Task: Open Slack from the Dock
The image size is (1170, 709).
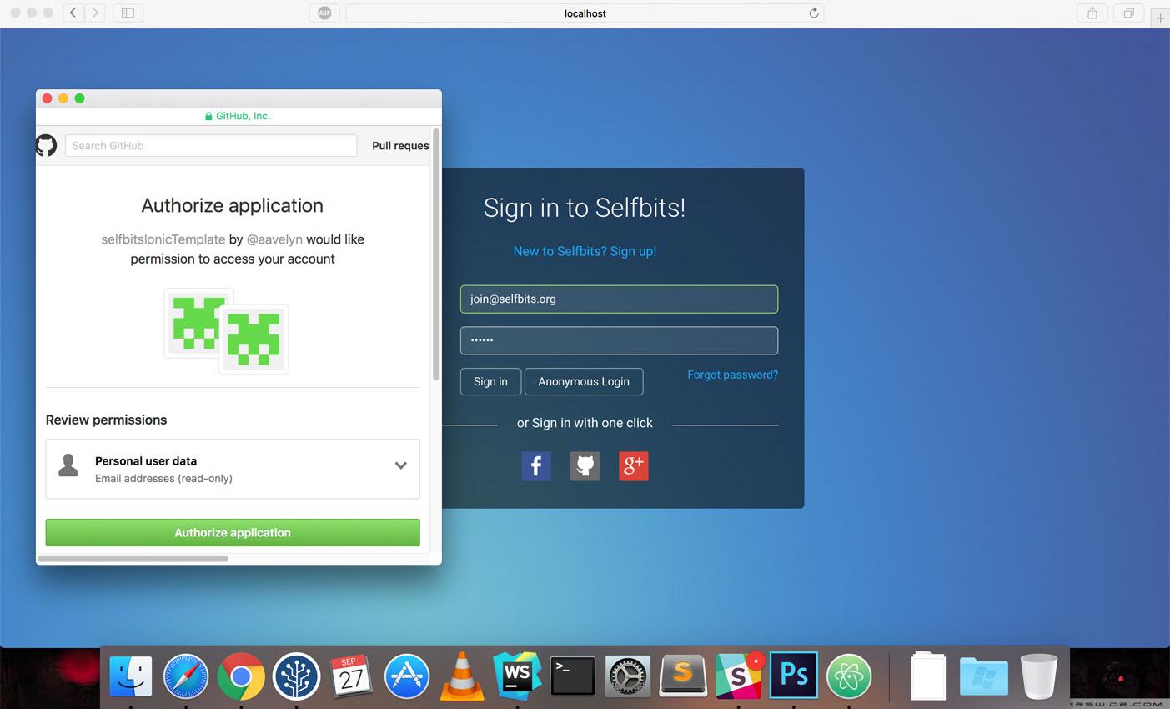Action: click(x=738, y=676)
